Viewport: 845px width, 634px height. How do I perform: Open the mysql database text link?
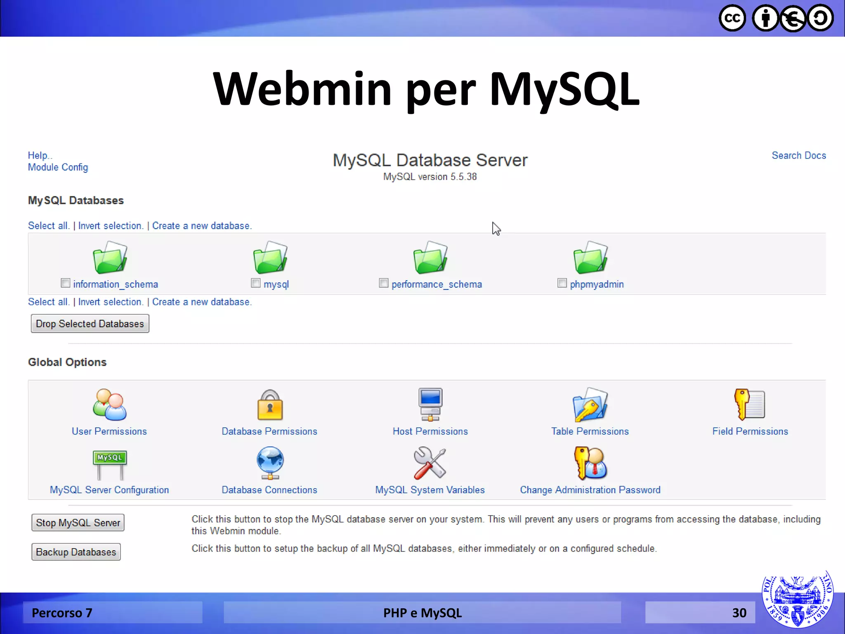(x=276, y=284)
